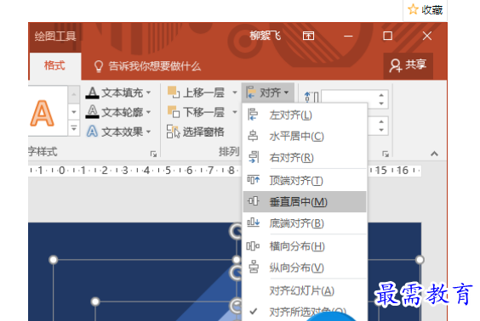Screen dimensions: 480x321
Task: Choose Align Middle (垂直居中) menu item
Action: pyautogui.click(x=305, y=201)
